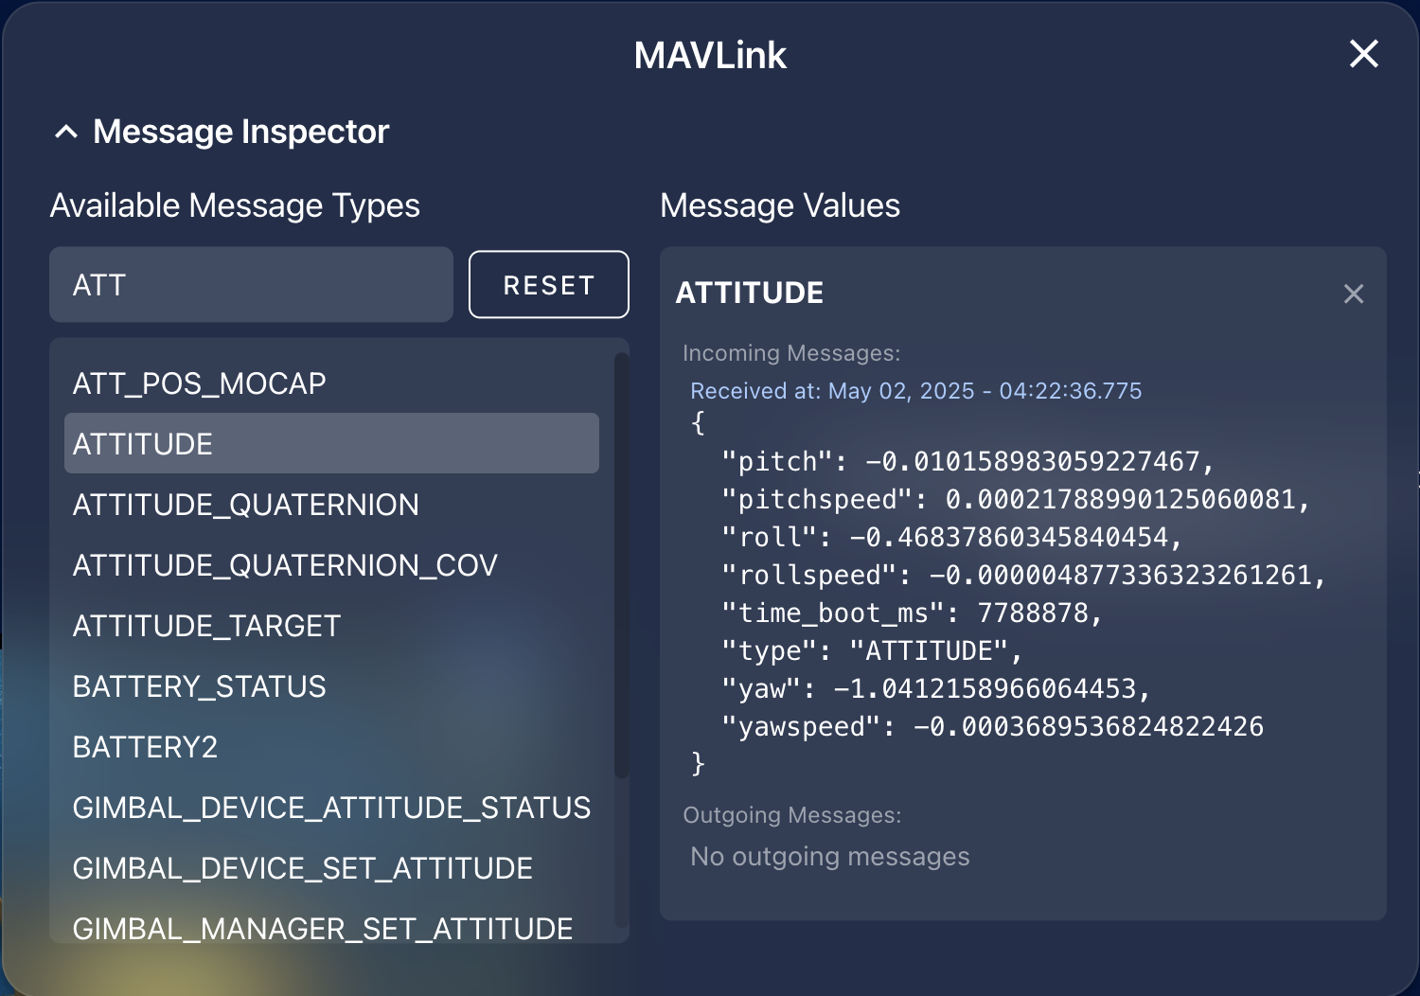This screenshot has height=996, width=1420.
Task: Dismiss the ATTITUDE message values panel
Action: (1353, 293)
